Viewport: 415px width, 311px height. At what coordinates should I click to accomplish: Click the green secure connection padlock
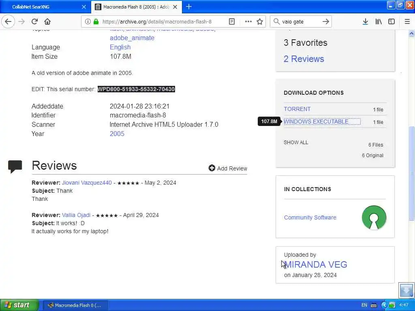(96, 21)
